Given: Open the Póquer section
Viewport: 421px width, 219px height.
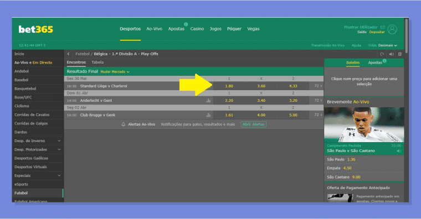Looking at the screenshot, I should [234, 29].
